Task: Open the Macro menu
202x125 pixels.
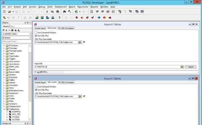Action: pos(72,7)
